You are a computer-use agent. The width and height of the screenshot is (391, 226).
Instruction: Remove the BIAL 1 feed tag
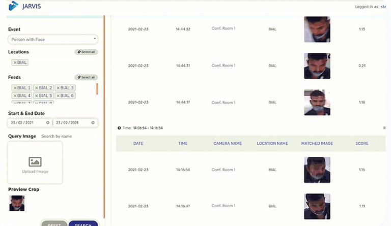(x=15, y=88)
